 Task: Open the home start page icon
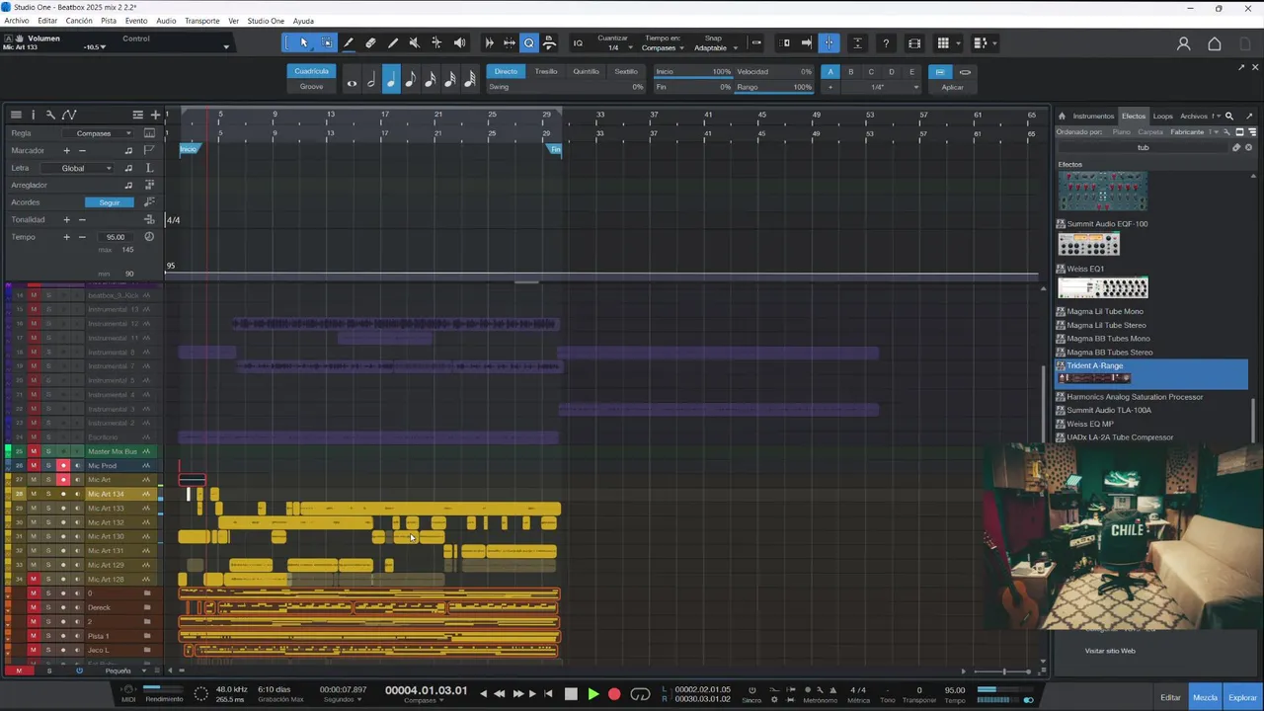[1215, 43]
